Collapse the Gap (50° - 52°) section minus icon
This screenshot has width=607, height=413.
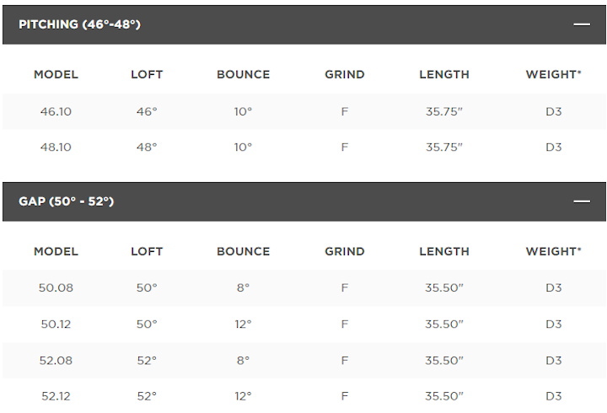click(582, 201)
